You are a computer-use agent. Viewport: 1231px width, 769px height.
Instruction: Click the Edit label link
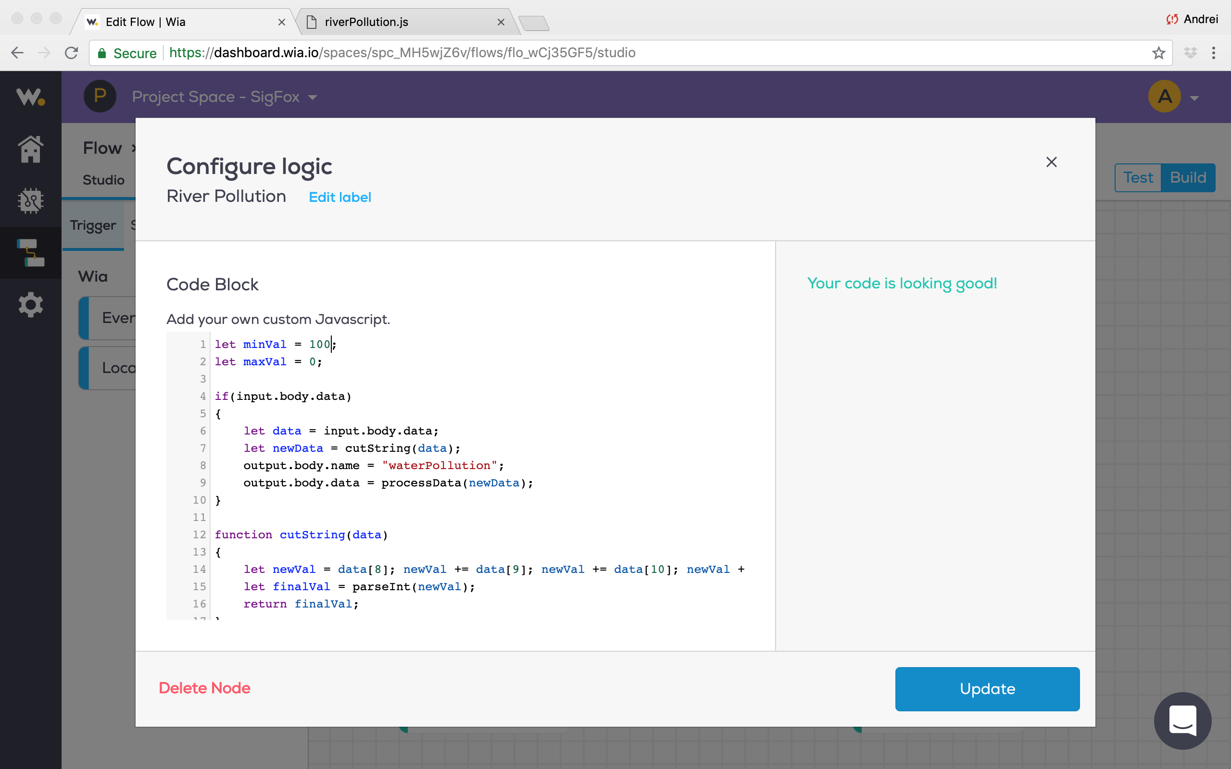340,198
